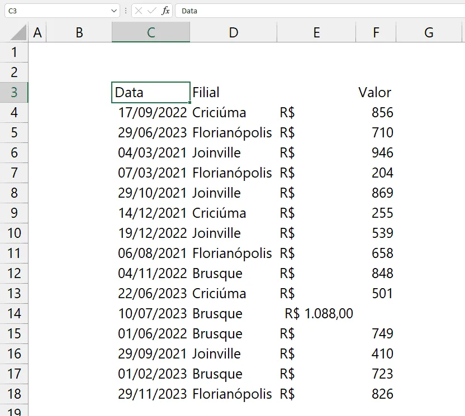Image resolution: width=465 pixels, height=416 pixels.
Task: Select row 14 header
Action: point(14,313)
